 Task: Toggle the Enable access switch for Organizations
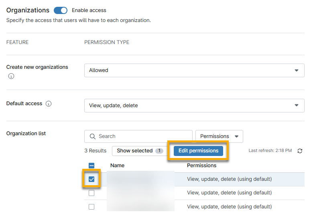point(61,10)
